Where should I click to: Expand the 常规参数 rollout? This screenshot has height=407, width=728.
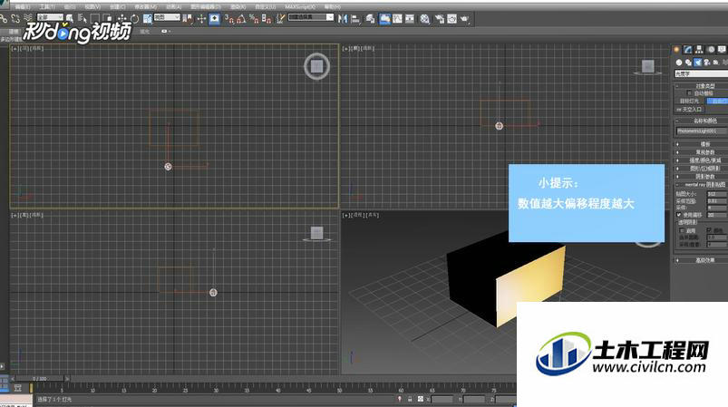point(701,152)
